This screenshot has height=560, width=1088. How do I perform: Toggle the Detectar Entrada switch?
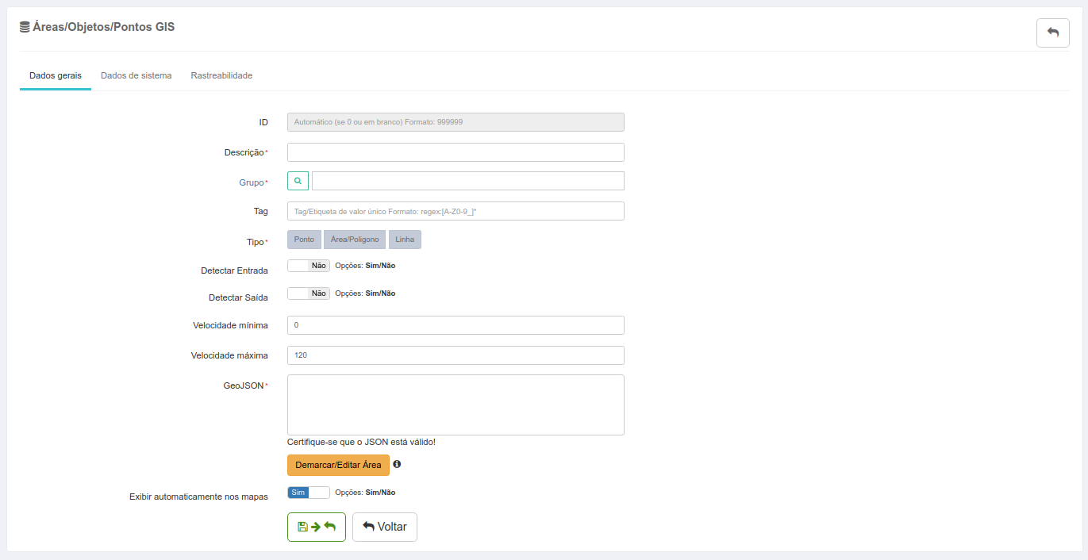coord(308,266)
